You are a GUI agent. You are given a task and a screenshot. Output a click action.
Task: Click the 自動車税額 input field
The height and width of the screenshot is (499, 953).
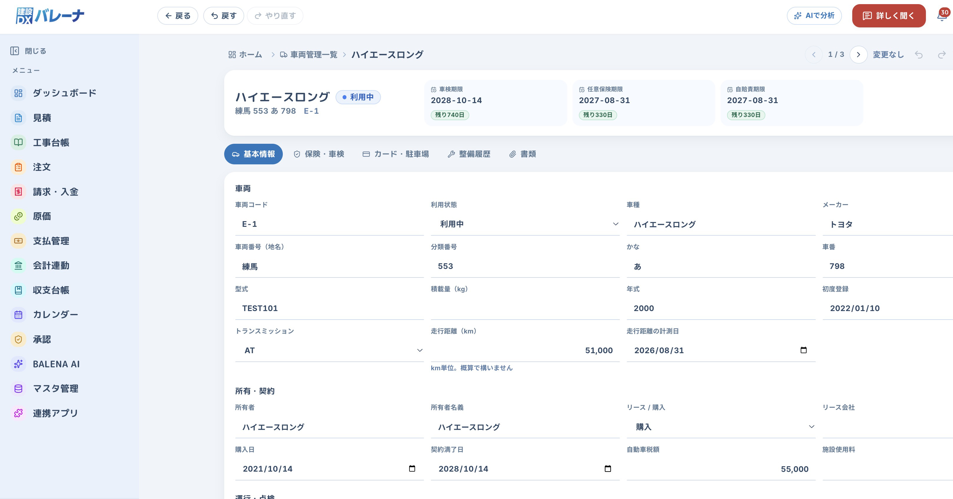[x=721, y=469]
